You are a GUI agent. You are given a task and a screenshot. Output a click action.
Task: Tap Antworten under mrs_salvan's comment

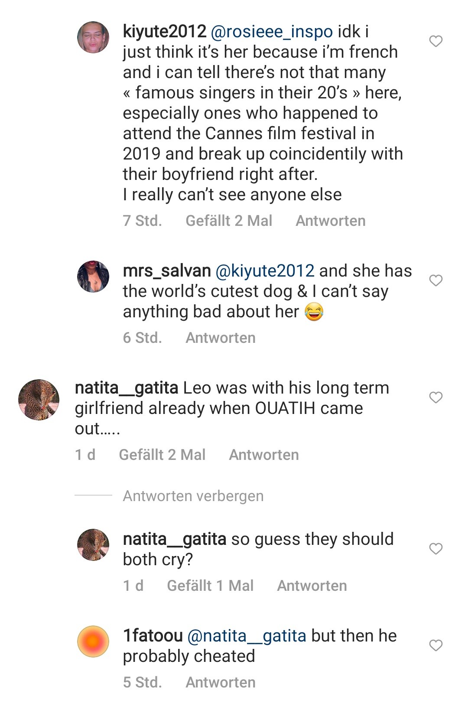pyautogui.click(x=220, y=338)
